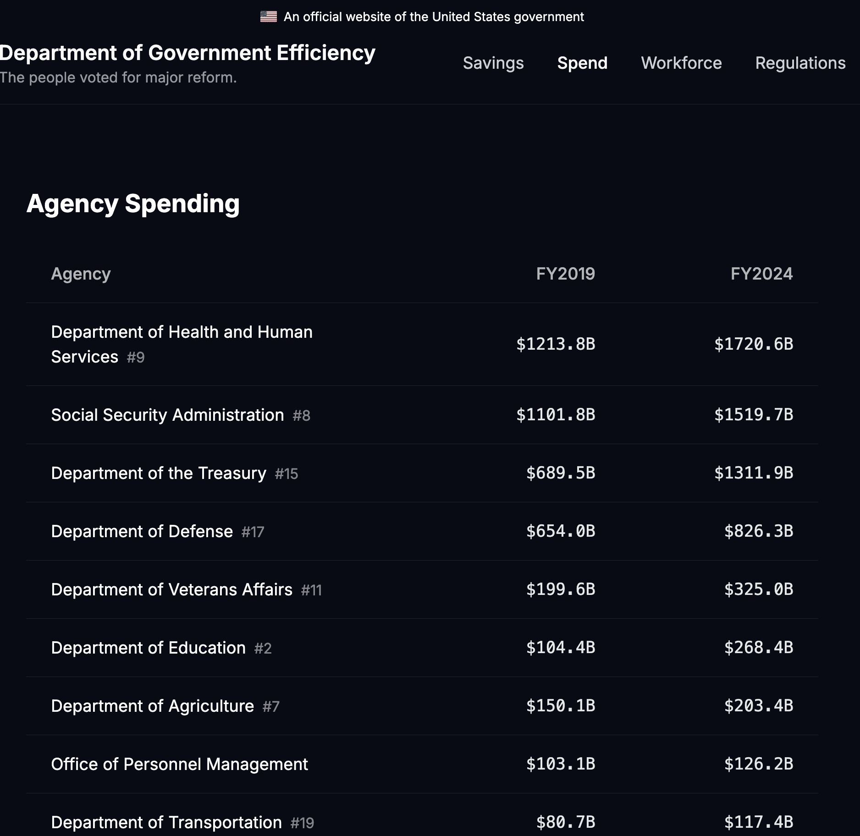Click the #11 rank badge
The image size is (860, 836).
click(x=312, y=590)
